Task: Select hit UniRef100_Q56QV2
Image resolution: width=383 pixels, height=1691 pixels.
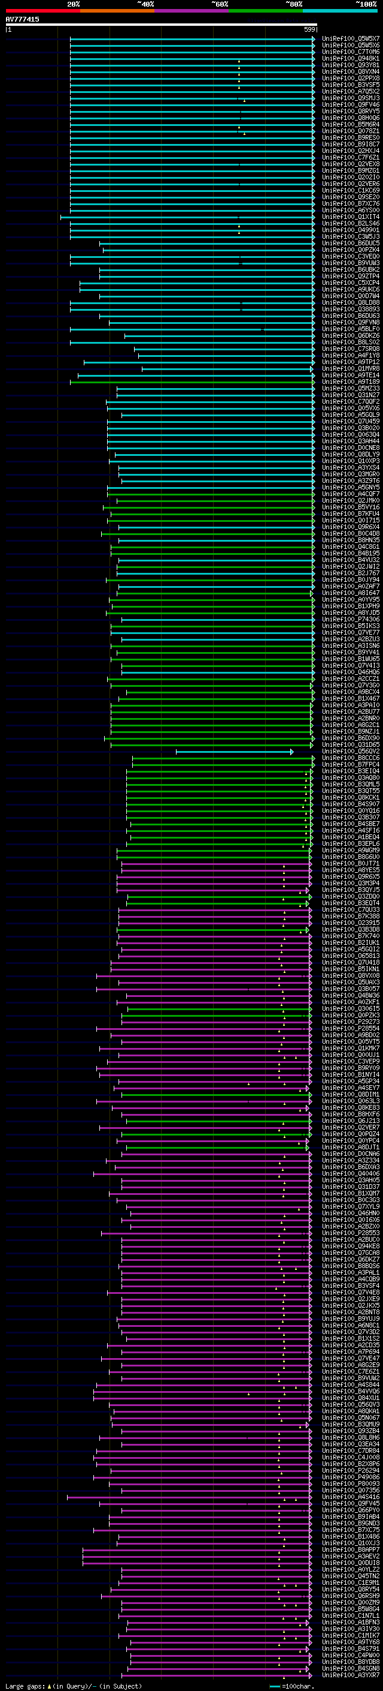Action: (351, 752)
